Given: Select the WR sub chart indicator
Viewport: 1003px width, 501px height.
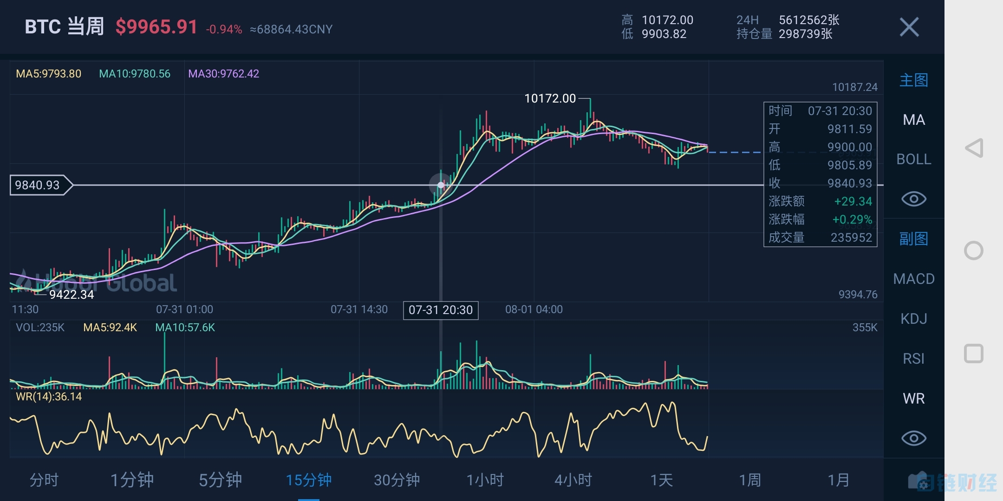Looking at the screenshot, I should 913,398.
